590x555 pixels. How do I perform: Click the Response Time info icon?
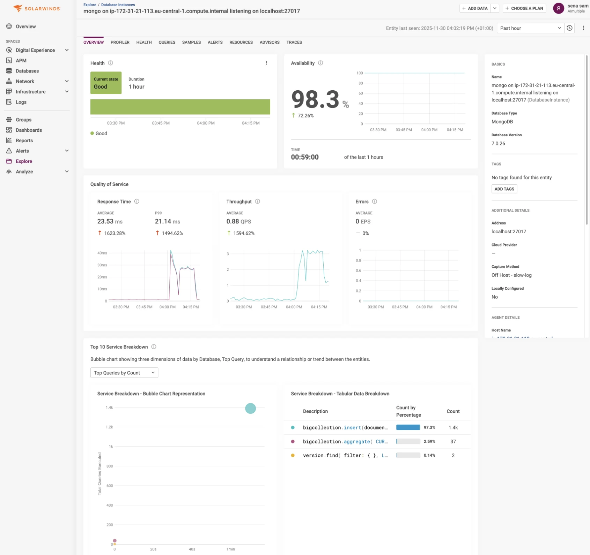coord(137,202)
